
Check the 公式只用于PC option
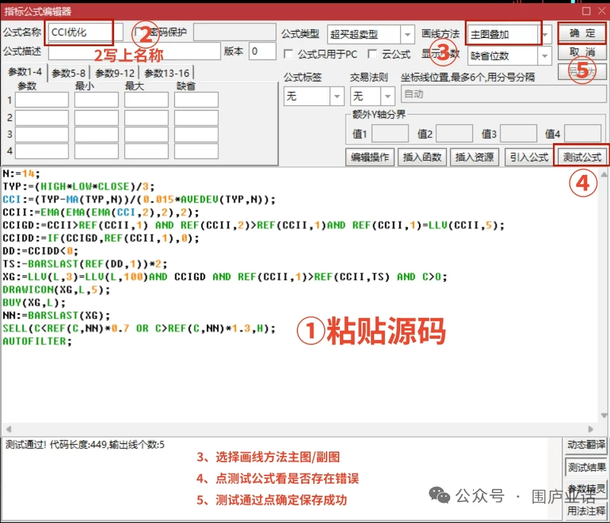click(289, 54)
